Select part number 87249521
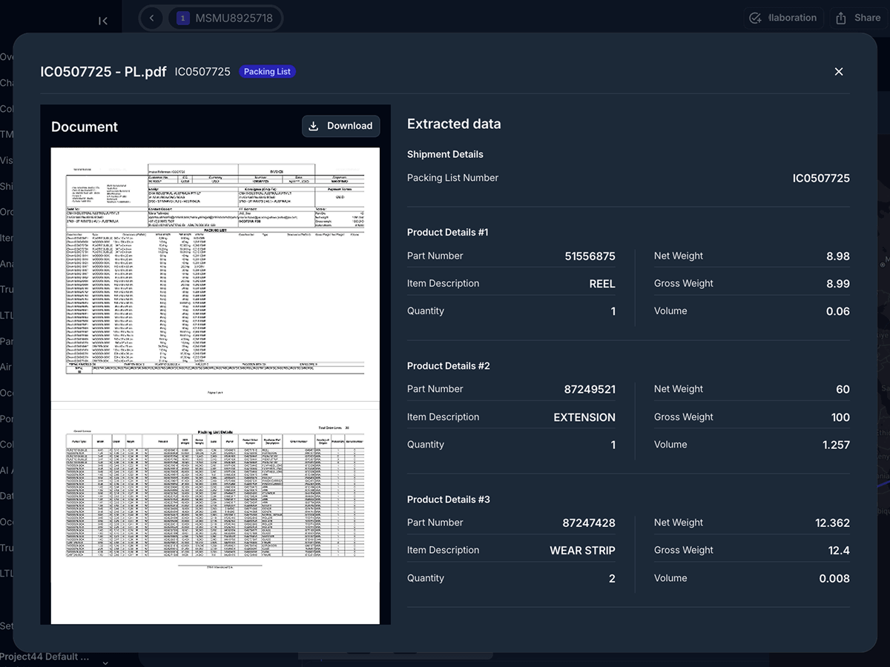Viewport: 890px width, 667px height. tap(590, 389)
